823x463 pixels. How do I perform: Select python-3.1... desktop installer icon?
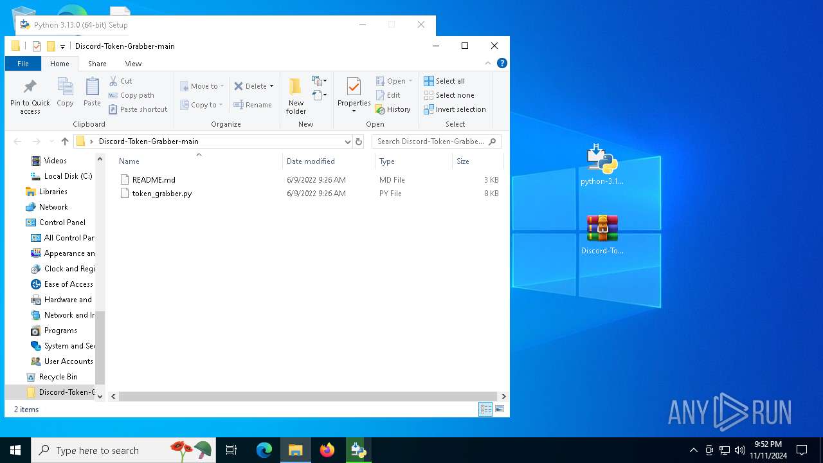[602, 165]
